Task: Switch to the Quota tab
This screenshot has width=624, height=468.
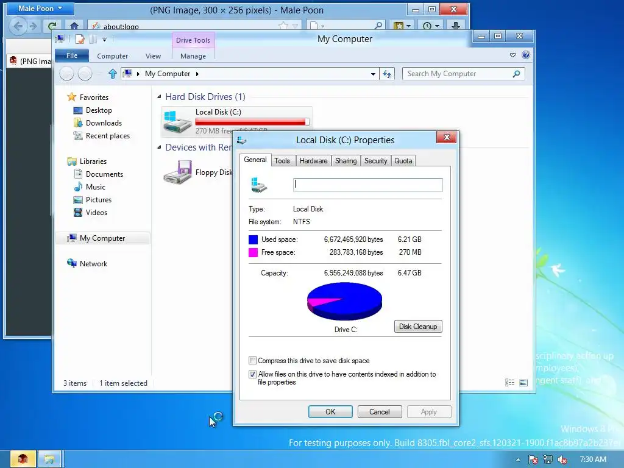Action: 403,161
